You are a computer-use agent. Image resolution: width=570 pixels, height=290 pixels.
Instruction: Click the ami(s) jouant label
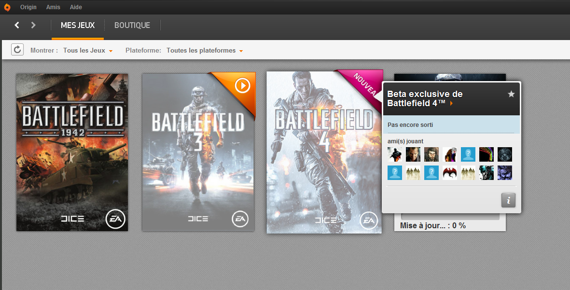tap(405, 141)
